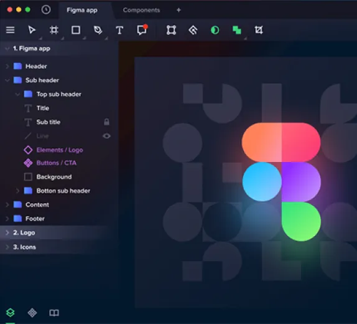Image resolution: width=357 pixels, height=324 pixels.
Task: Toggle visibility eye of the Line layer
Action: pos(106,136)
